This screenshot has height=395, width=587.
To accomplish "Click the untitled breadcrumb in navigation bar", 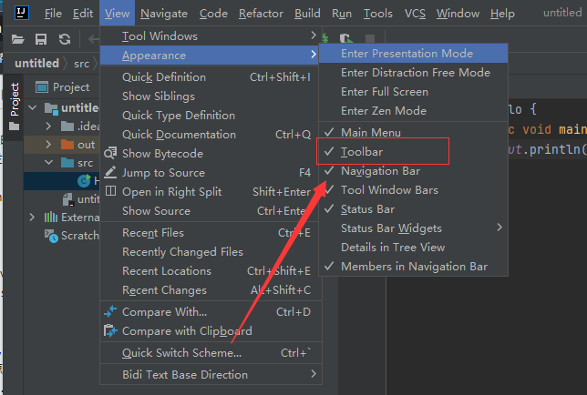I will click(36, 63).
